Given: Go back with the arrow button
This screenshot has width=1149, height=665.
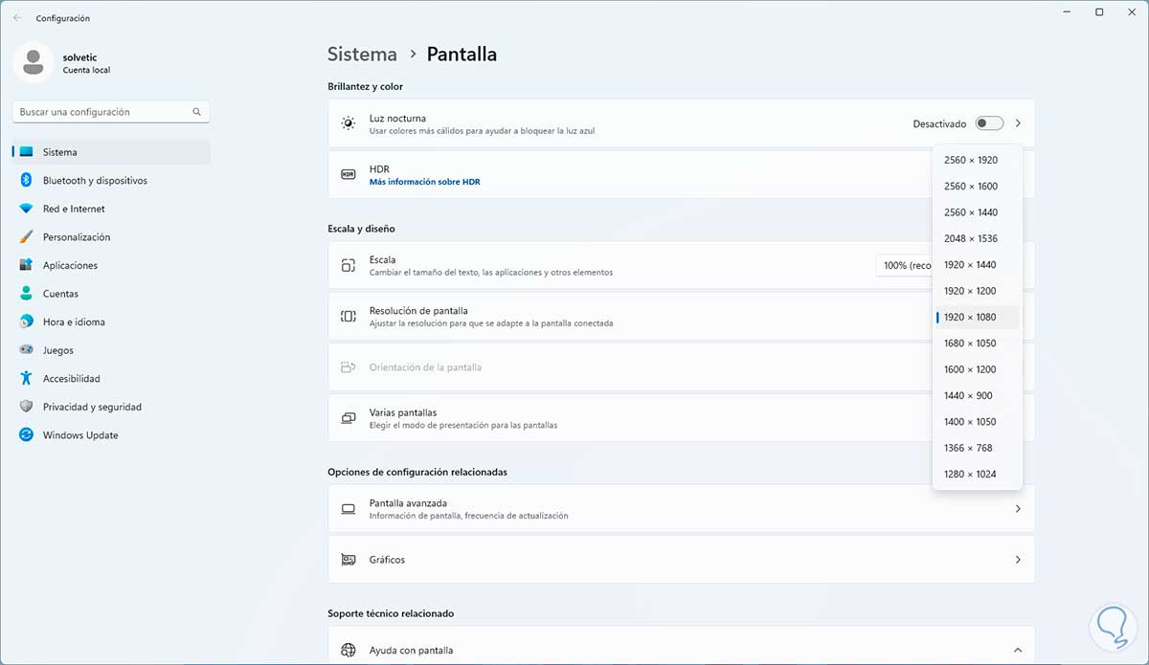Looking at the screenshot, I should pos(17,18).
